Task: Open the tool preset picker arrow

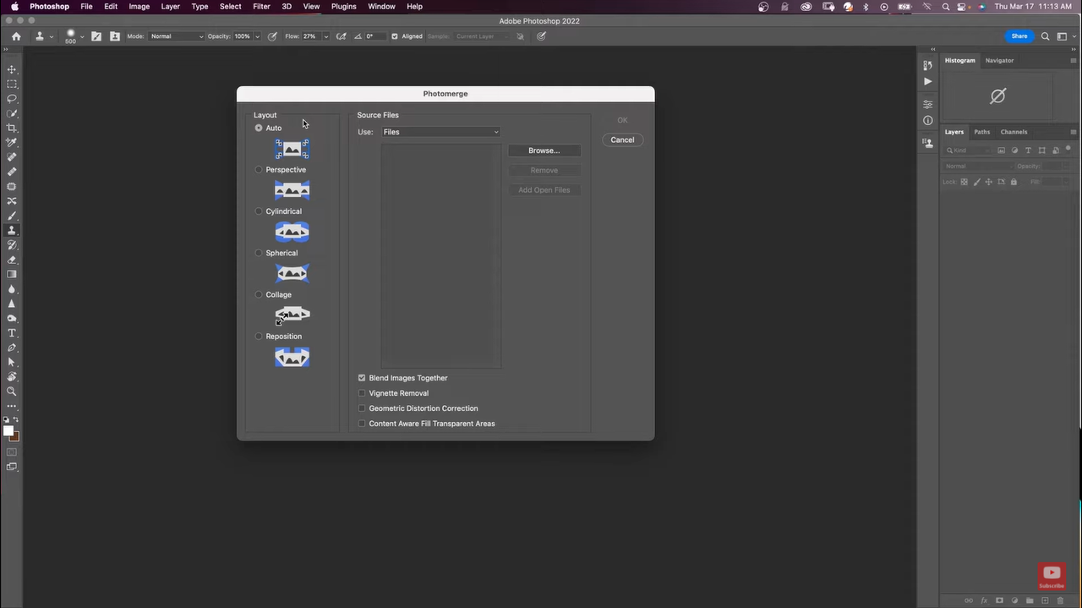Action: 52,37
